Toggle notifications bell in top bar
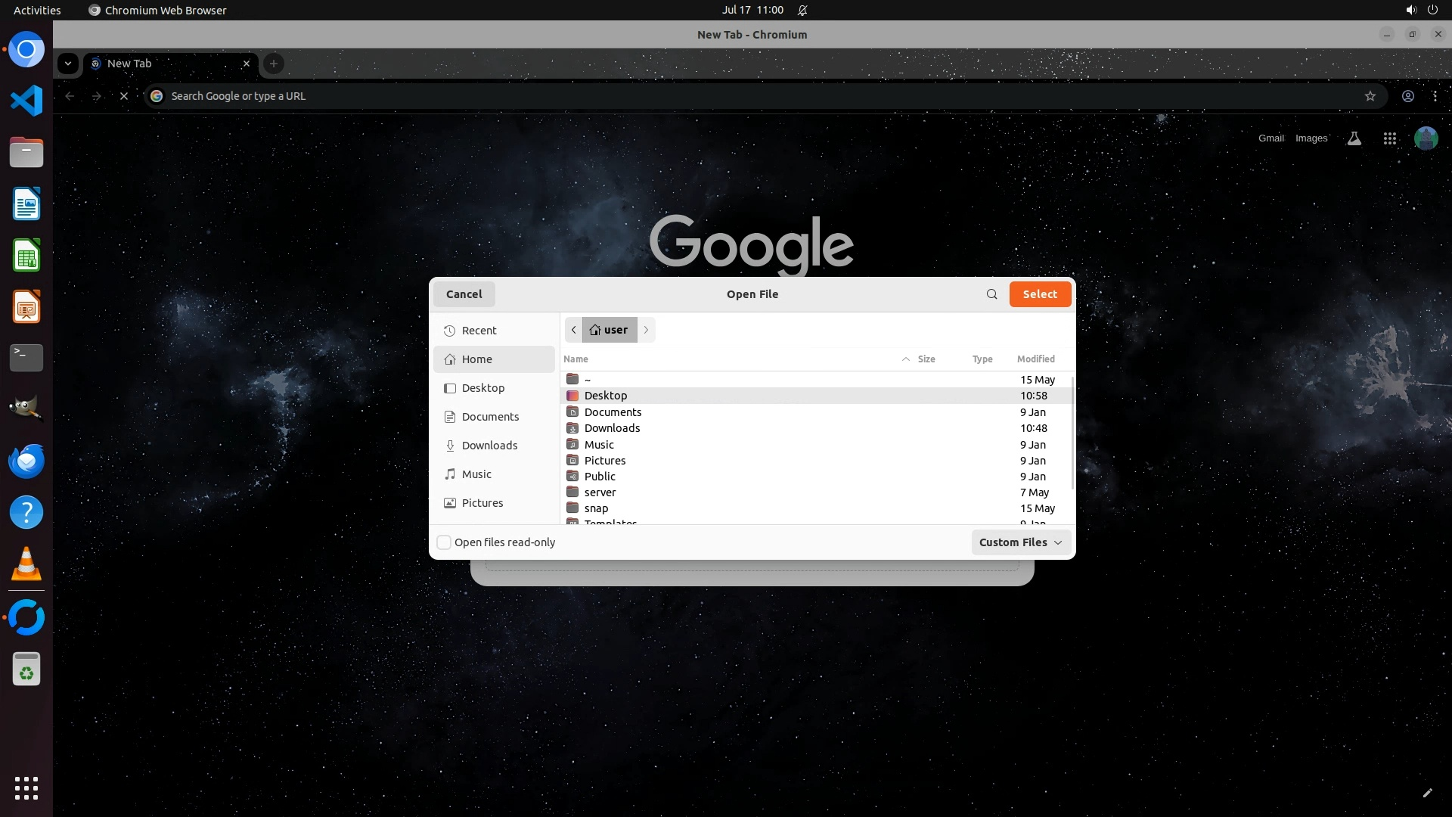This screenshot has height=817, width=1452. tap(802, 10)
